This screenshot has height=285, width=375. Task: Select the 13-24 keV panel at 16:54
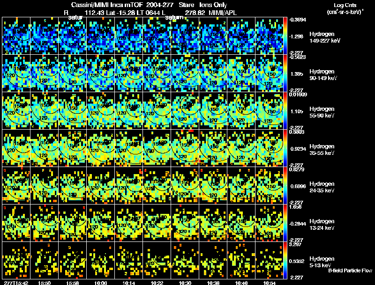(x=269, y=223)
